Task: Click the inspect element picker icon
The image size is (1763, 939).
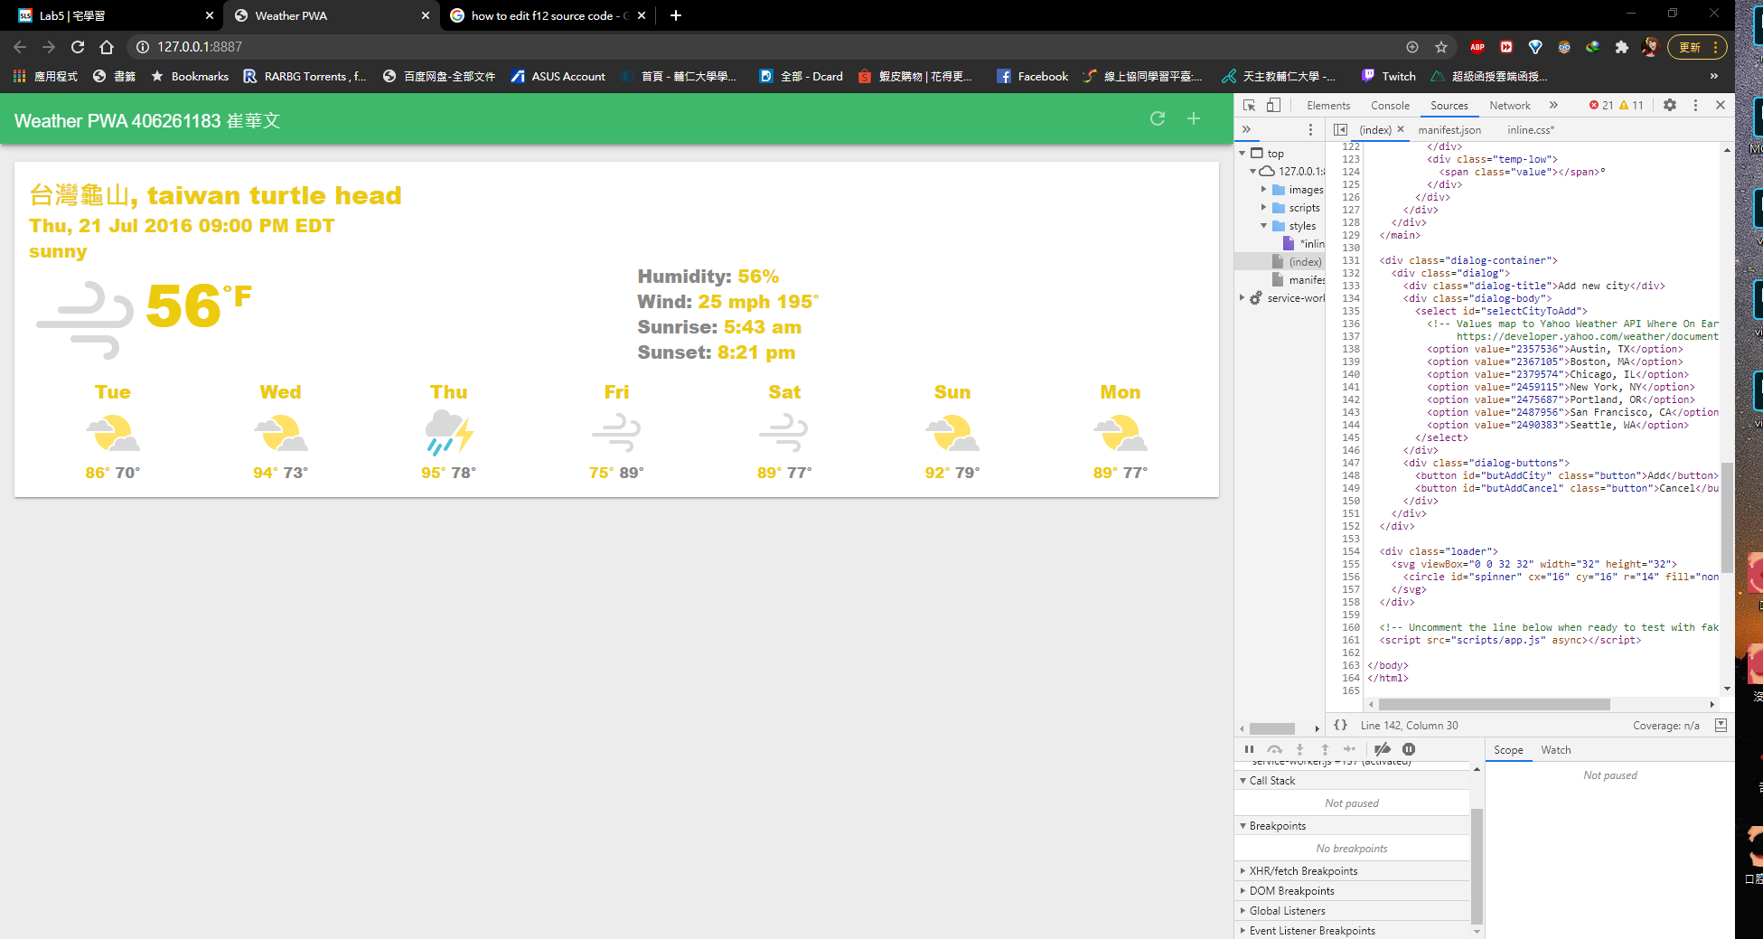Action: 1249,105
